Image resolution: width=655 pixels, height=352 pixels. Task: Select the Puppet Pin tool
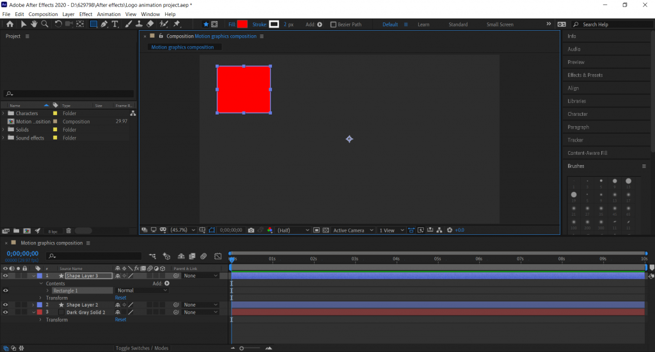click(177, 24)
